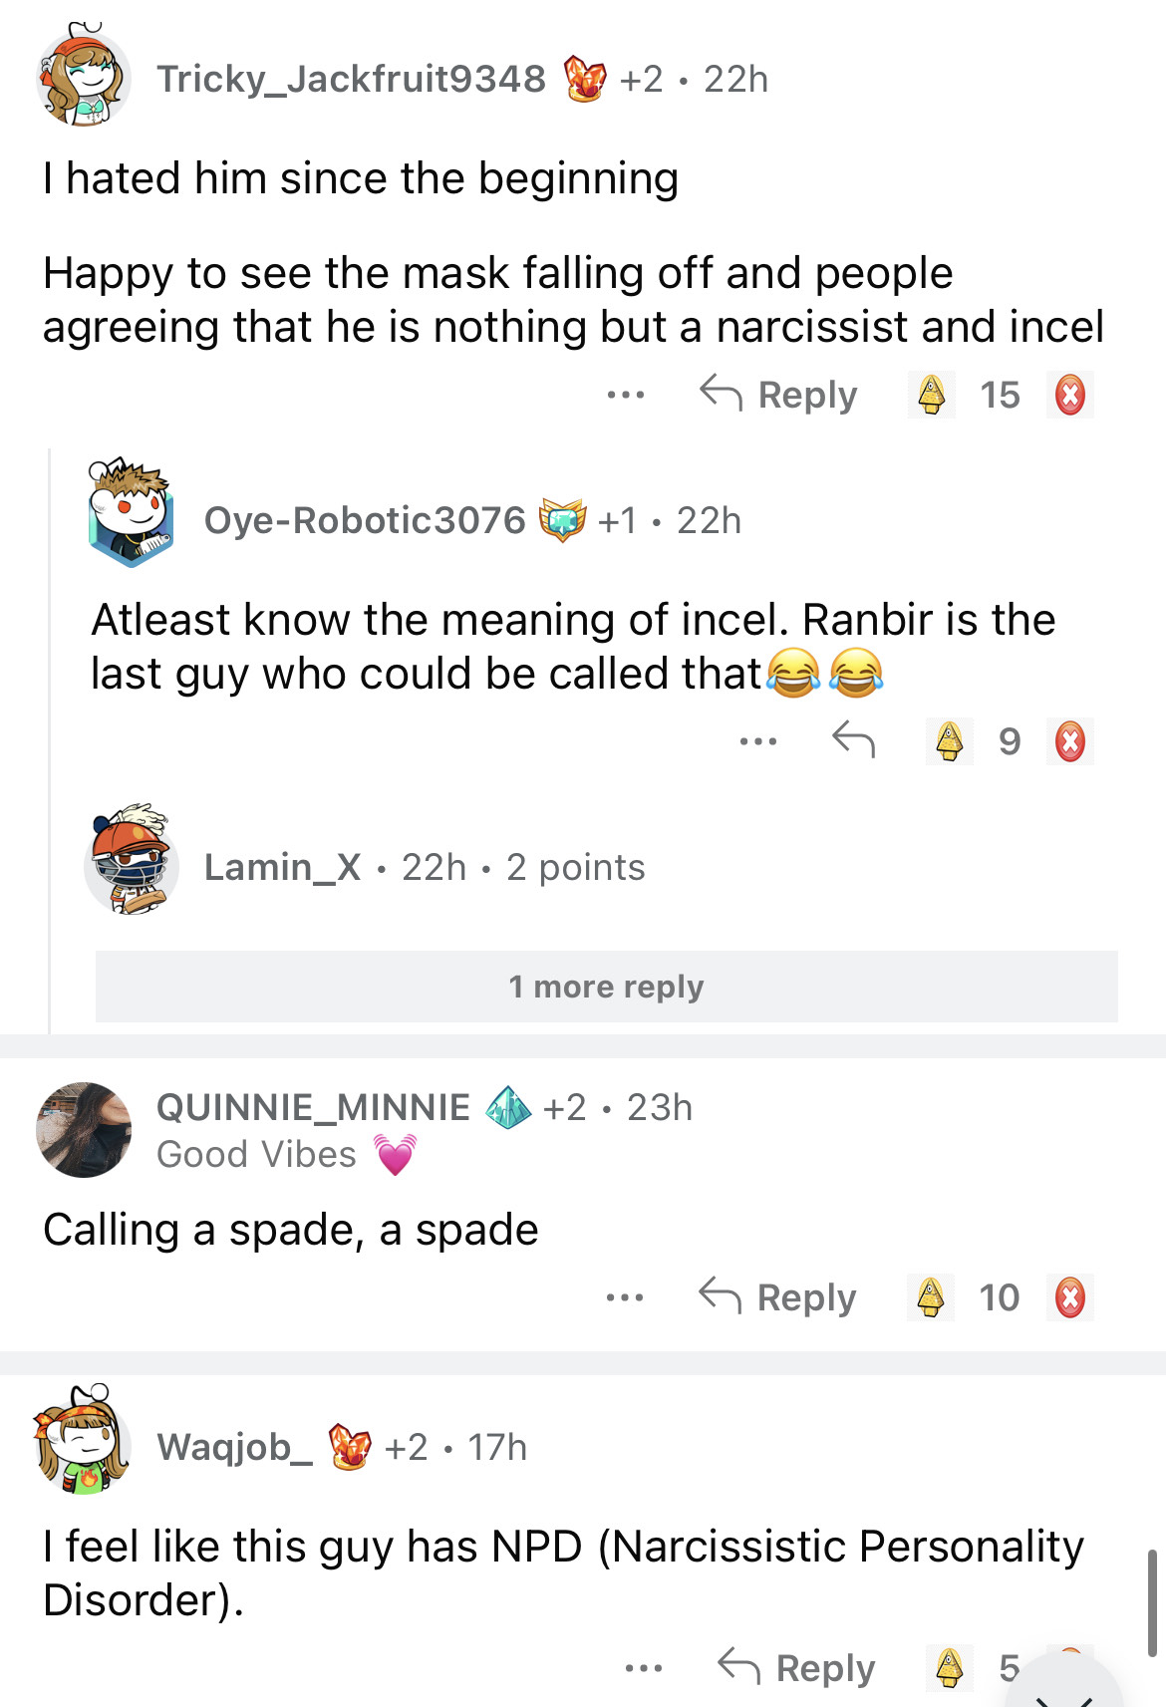Image resolution: width=1166 pixels, height=1707 pixels.
Task: Click reply arrow on Oye-Robotic3076's comment
Action: coord(853,740)
